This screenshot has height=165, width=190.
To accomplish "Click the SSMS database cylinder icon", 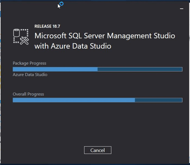I will tap(17, 33).
